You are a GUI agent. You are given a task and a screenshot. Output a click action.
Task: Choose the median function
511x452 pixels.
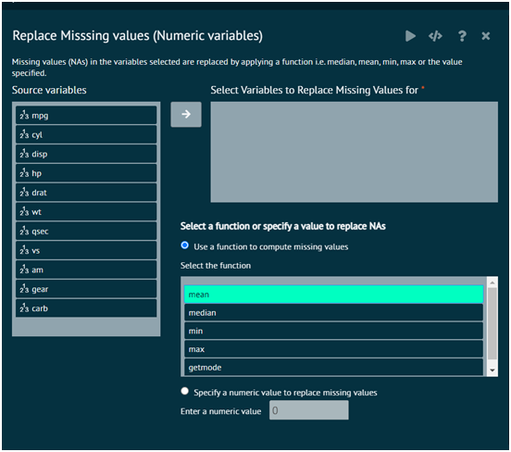click(x=333, y=313)
